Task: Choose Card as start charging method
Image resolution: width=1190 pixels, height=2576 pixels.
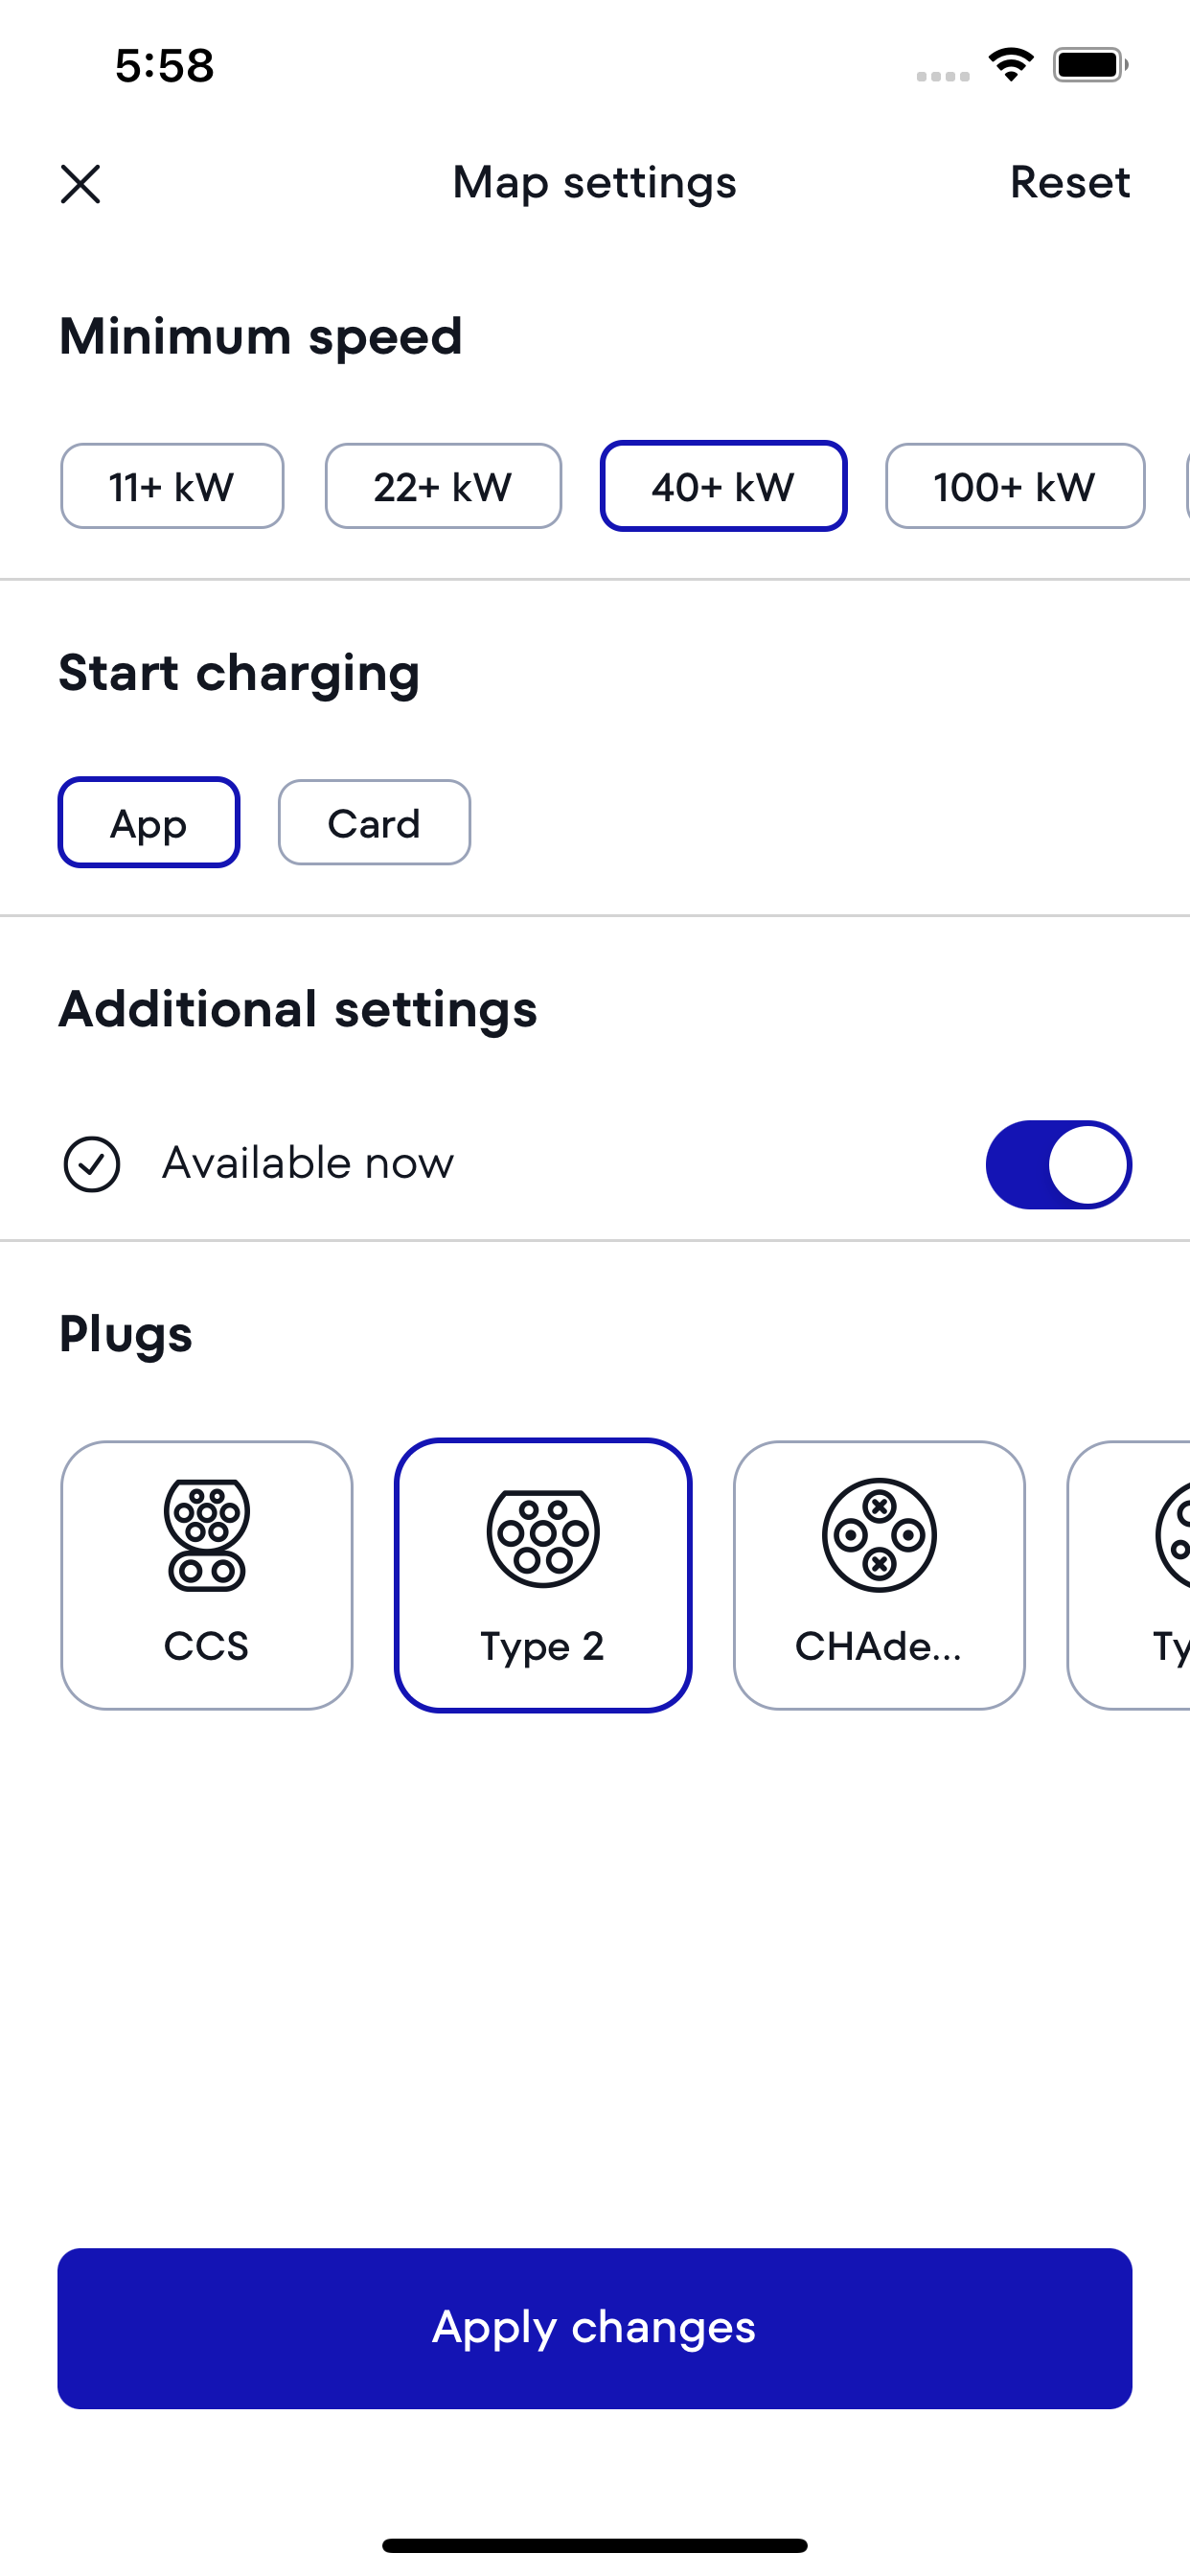Action: (x=374, y=822)
